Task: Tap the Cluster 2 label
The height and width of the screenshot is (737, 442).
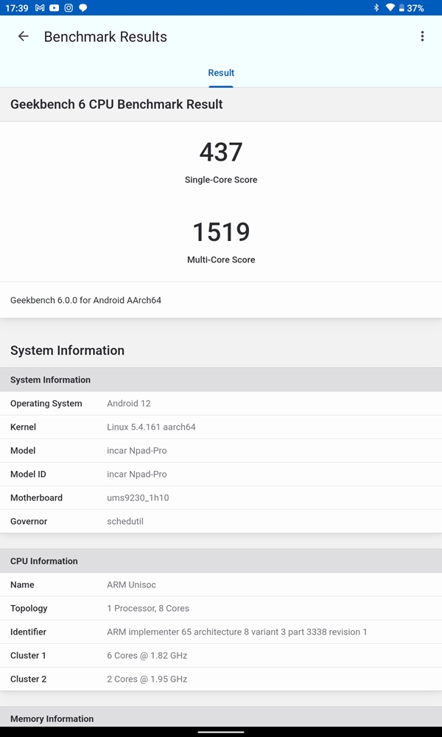Action: [x=28, y=679]
